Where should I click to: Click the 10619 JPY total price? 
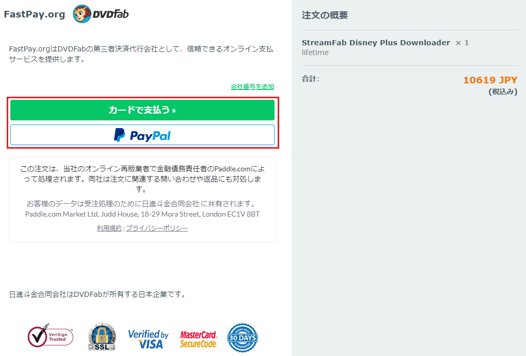point(490,80)
